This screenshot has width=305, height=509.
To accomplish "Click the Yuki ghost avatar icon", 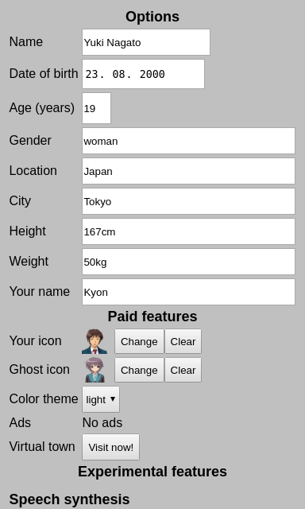I will [x=95, y=370].
